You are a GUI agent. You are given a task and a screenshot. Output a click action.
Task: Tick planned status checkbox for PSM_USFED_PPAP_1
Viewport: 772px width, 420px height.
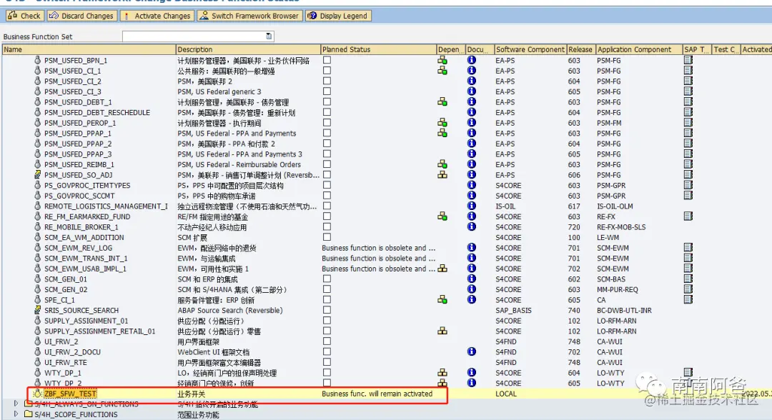click(x=327, y=133)
